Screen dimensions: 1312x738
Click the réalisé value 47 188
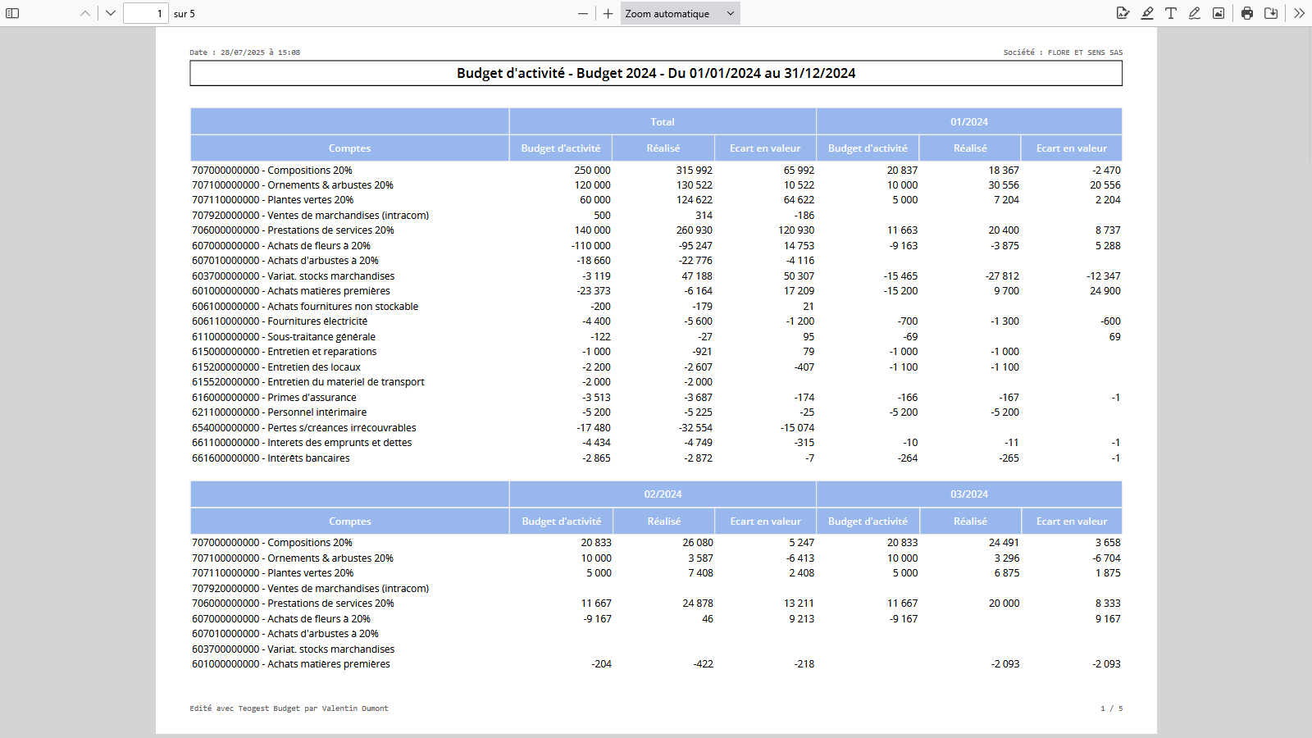tap(697, 276)
